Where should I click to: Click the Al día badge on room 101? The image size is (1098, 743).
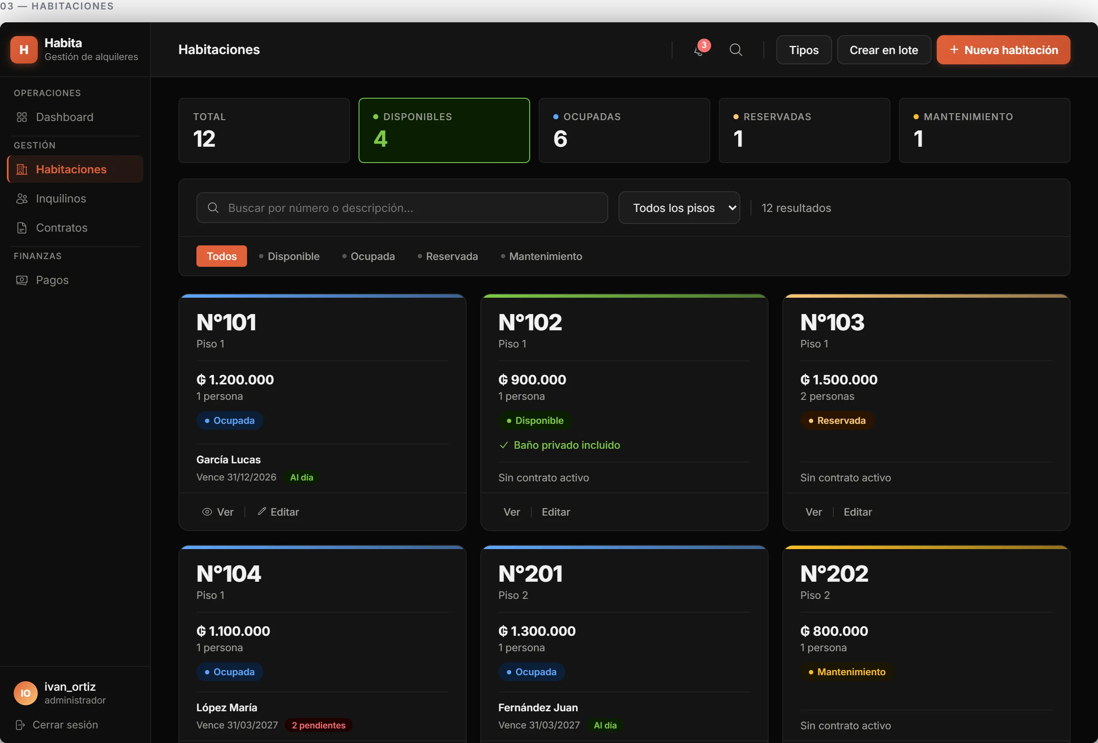[x=302, y=477]
